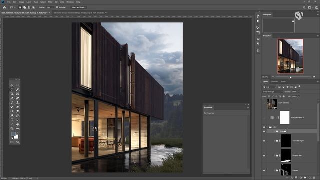320x180 pixels.
Task: Click the Navigator panel tab
Action: pos(267,36)
